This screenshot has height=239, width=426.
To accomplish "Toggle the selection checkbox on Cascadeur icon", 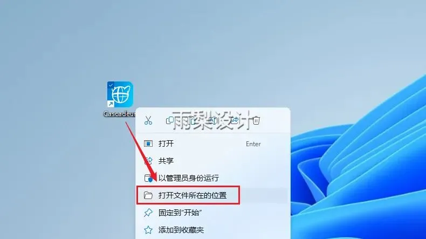I will [x=111, y=85].
